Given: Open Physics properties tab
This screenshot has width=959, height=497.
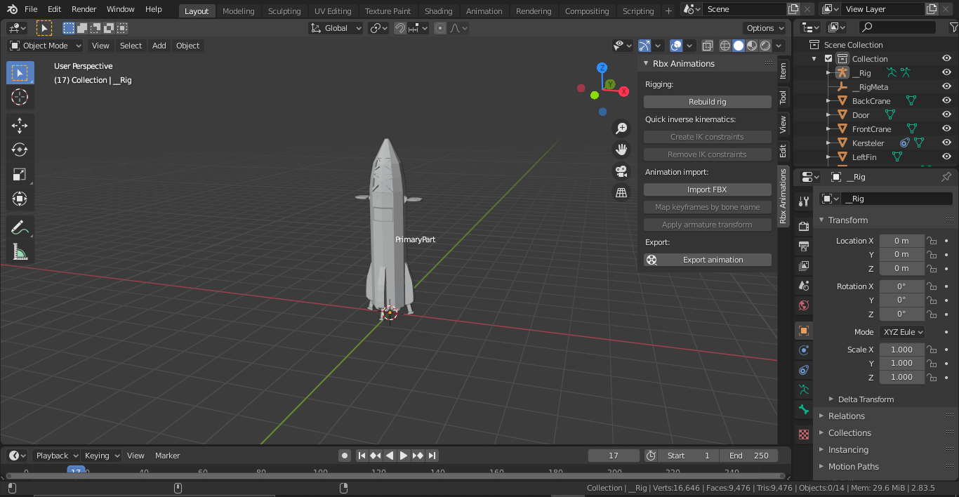Looking at the screenshot, I should (804, 350).
